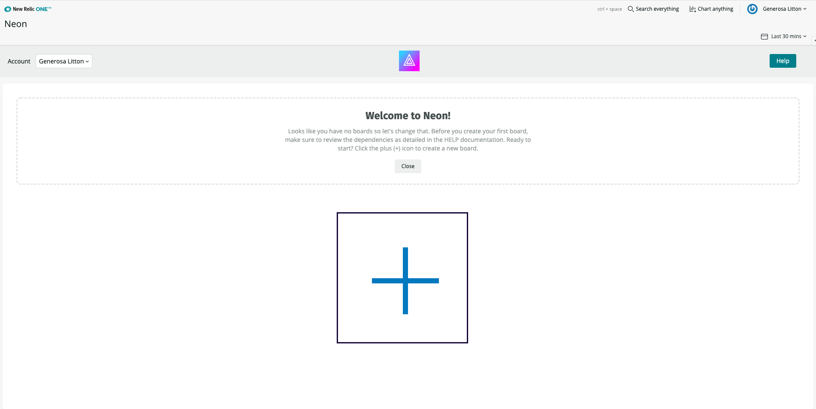Click the blue plus icon to create board
This screenshot has width=816, height=409.
coord(405,281)
